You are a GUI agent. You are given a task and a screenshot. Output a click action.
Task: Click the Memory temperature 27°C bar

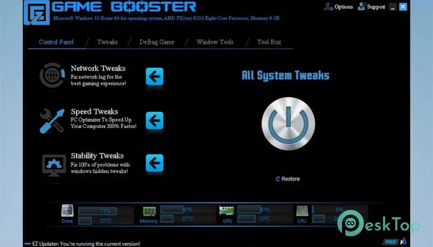pos(188,219)
